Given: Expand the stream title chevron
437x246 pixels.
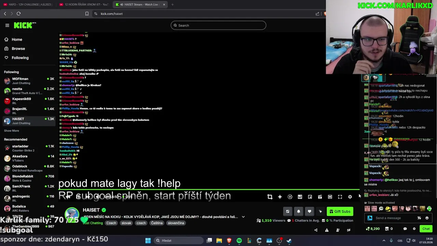Looking at the screenshot, I should coord(243,217).
